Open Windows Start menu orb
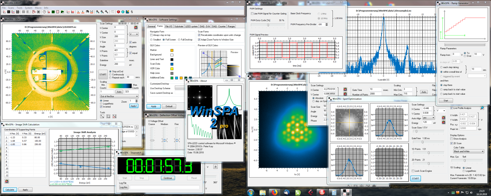The height and width of the screenshot is (196, 491). pos(250,192)
